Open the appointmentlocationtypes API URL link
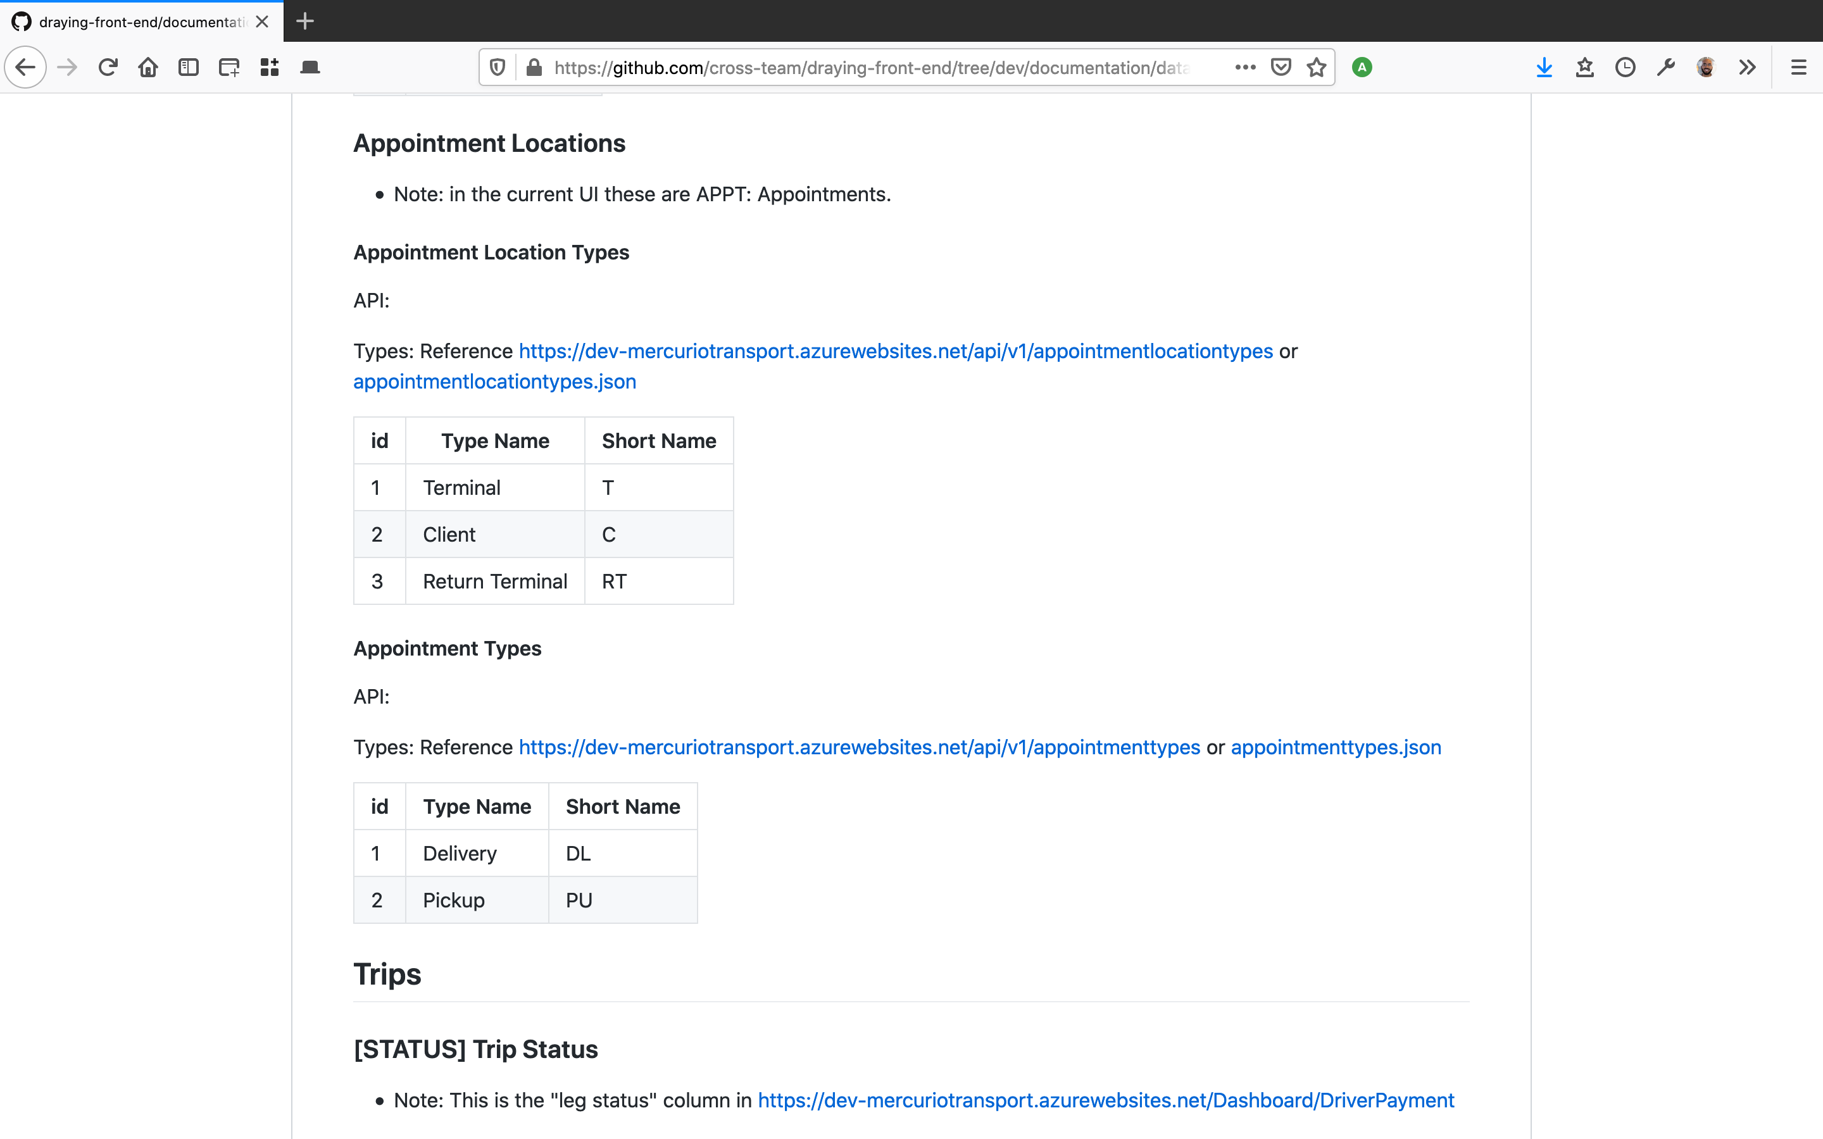 click(x=895, y=351)
